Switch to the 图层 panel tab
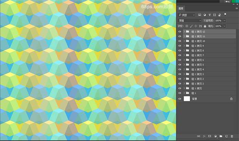The height and width of the screenshot is (141, 239). tap(181, 9)
